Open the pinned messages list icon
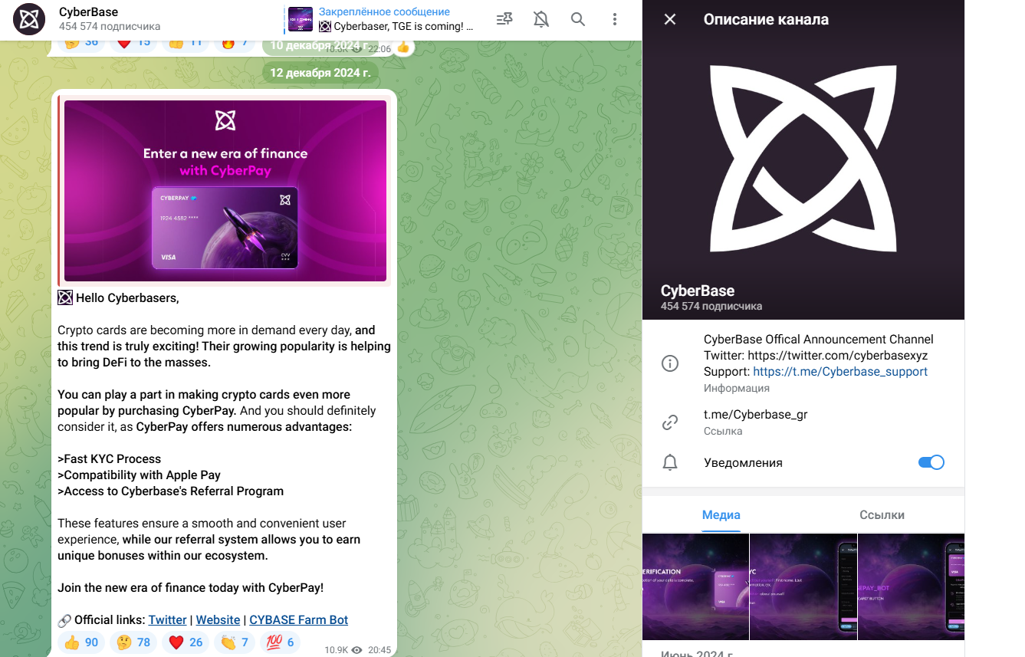 (504, 19)
